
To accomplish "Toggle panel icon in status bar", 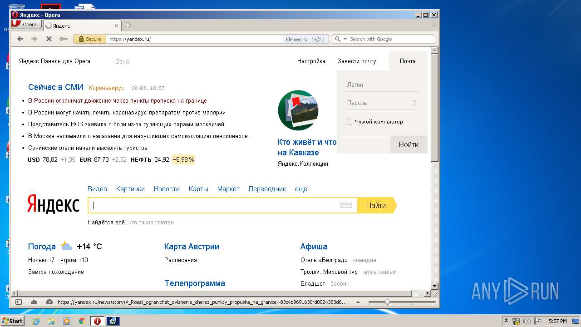I will [x=19, y=302].
